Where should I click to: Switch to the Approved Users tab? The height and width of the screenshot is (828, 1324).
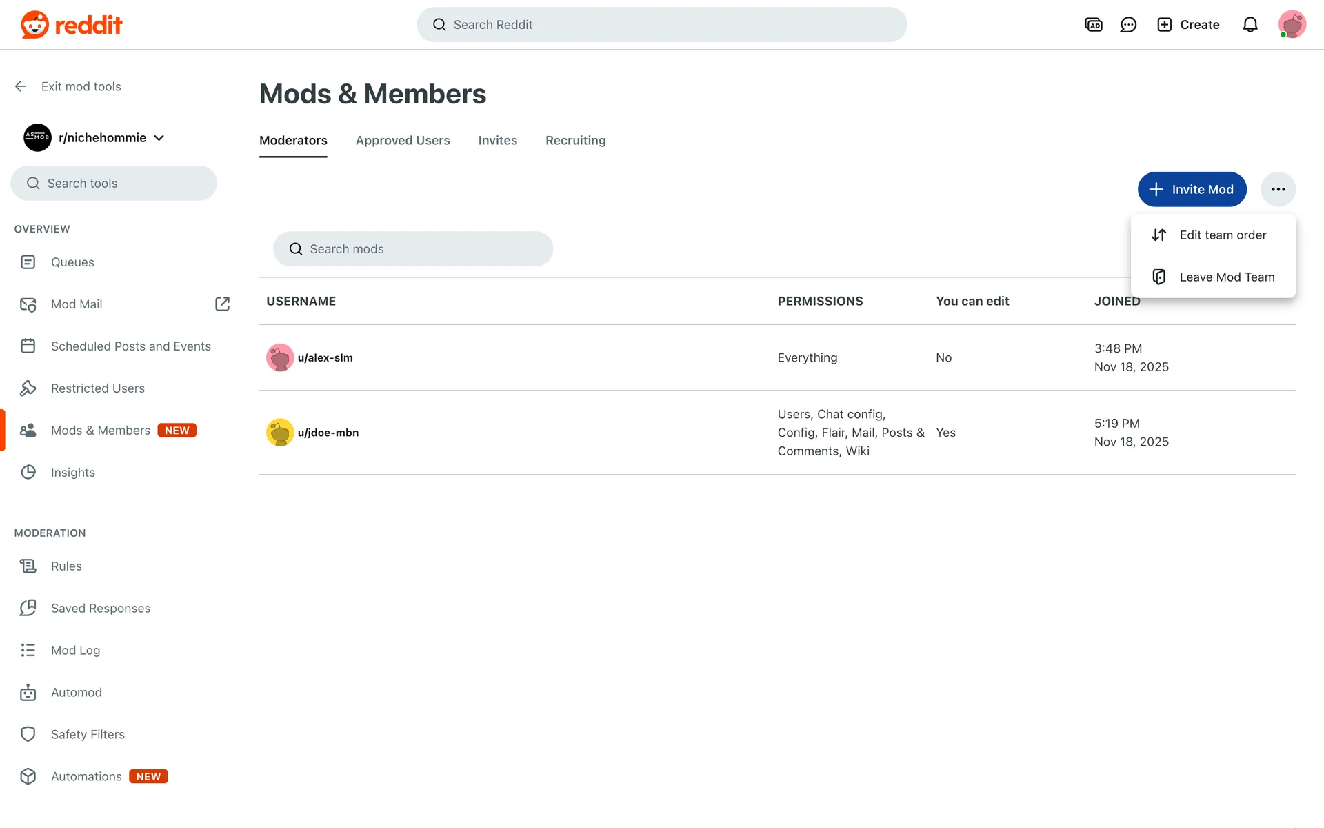(x=403, y=140)
